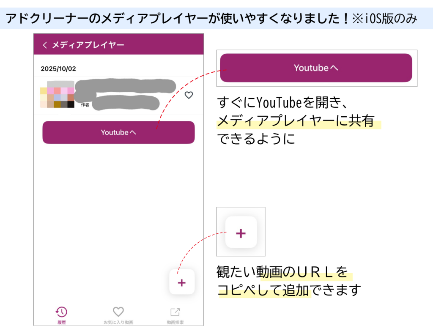Favorite the video by tapping its heart outline
The height and width of the screenshot is (334, 433).
click(189, 96)
